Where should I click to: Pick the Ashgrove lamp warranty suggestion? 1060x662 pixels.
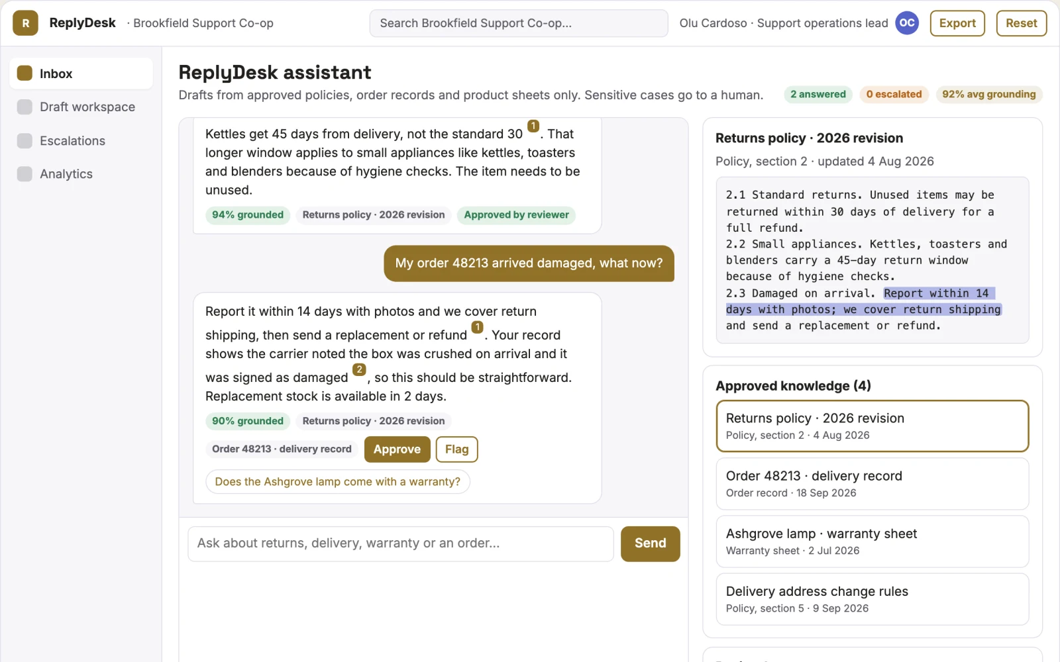337,482
